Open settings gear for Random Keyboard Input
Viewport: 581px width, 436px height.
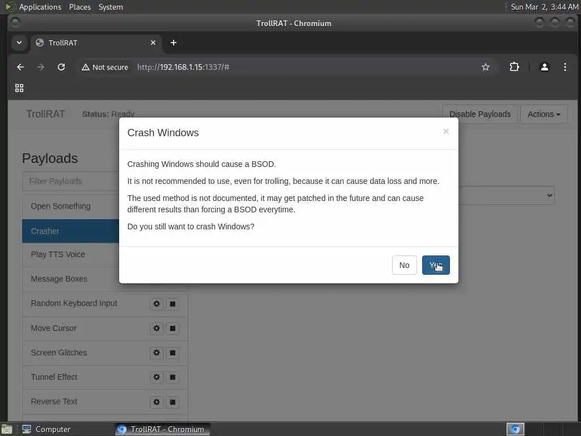point(157,304)
